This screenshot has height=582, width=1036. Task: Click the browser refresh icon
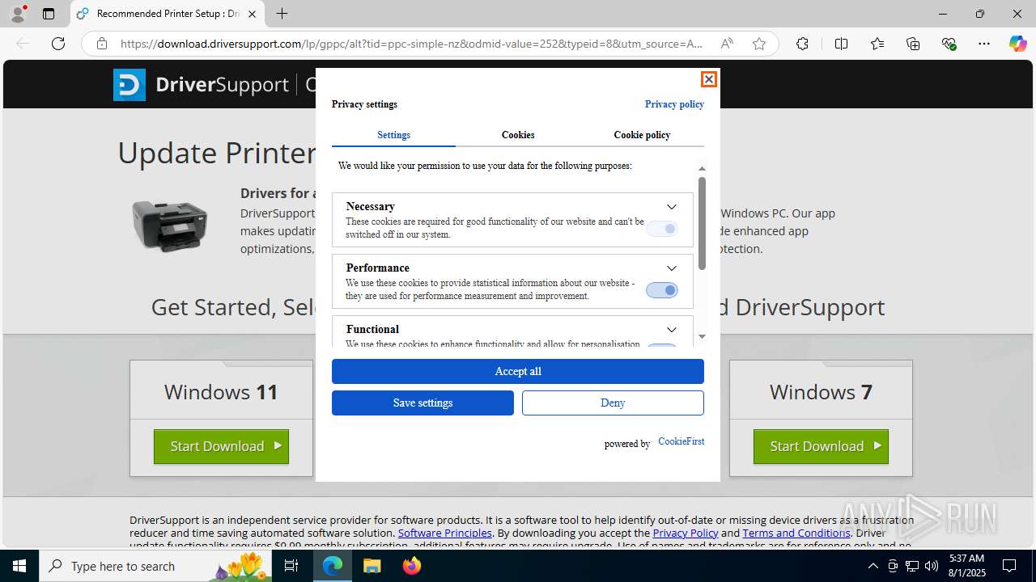(58, 44)
